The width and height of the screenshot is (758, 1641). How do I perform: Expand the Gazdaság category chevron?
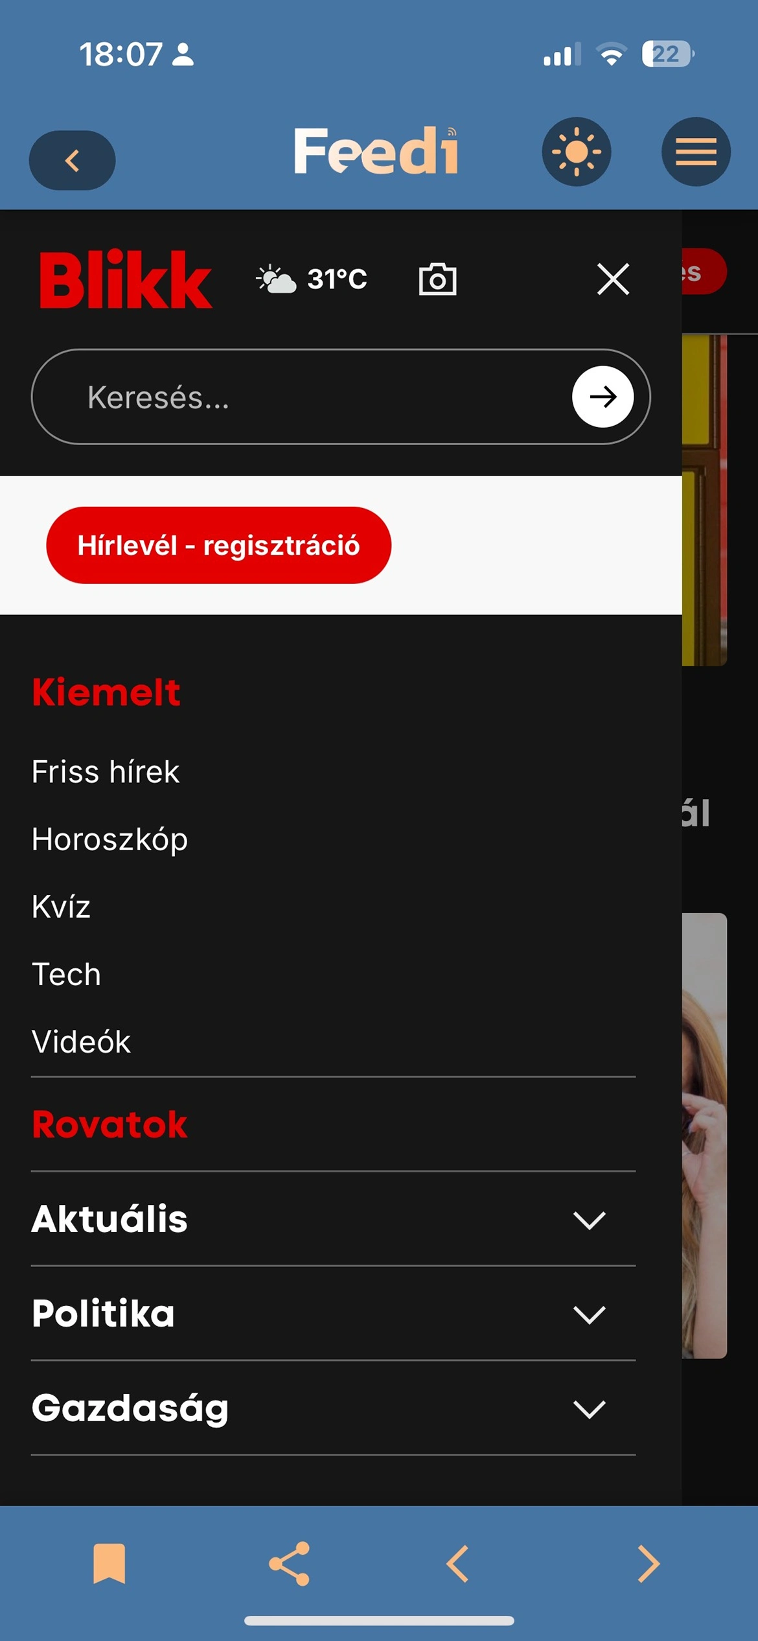click(589, 1410)
